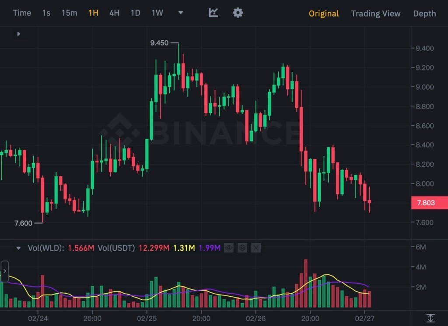448x326 pixels.
Task: Expand the left side panel arrow
Action: (5, 271)
